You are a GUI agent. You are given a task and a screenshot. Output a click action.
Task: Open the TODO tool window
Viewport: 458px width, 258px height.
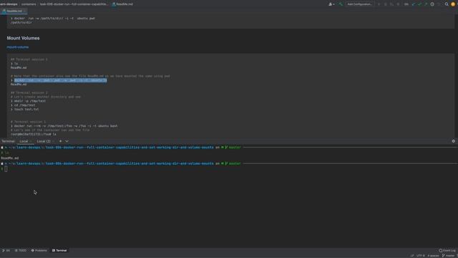[x=21, y=250]
